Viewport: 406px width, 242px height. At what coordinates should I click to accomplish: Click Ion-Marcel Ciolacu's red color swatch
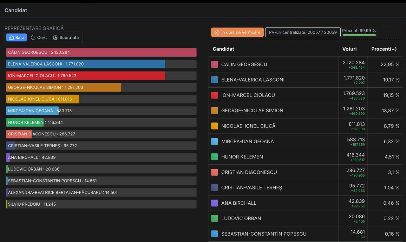pos(214,95)
